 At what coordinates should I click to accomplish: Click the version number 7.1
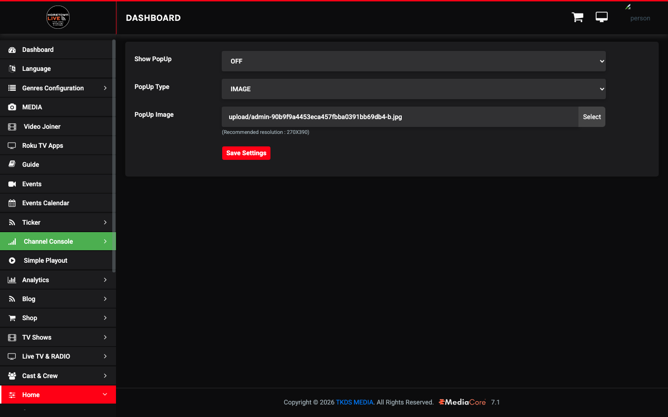495,402
